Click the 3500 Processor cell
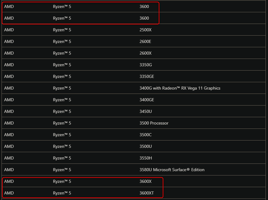This screenshot has height=200, width=268. (154, 123)
